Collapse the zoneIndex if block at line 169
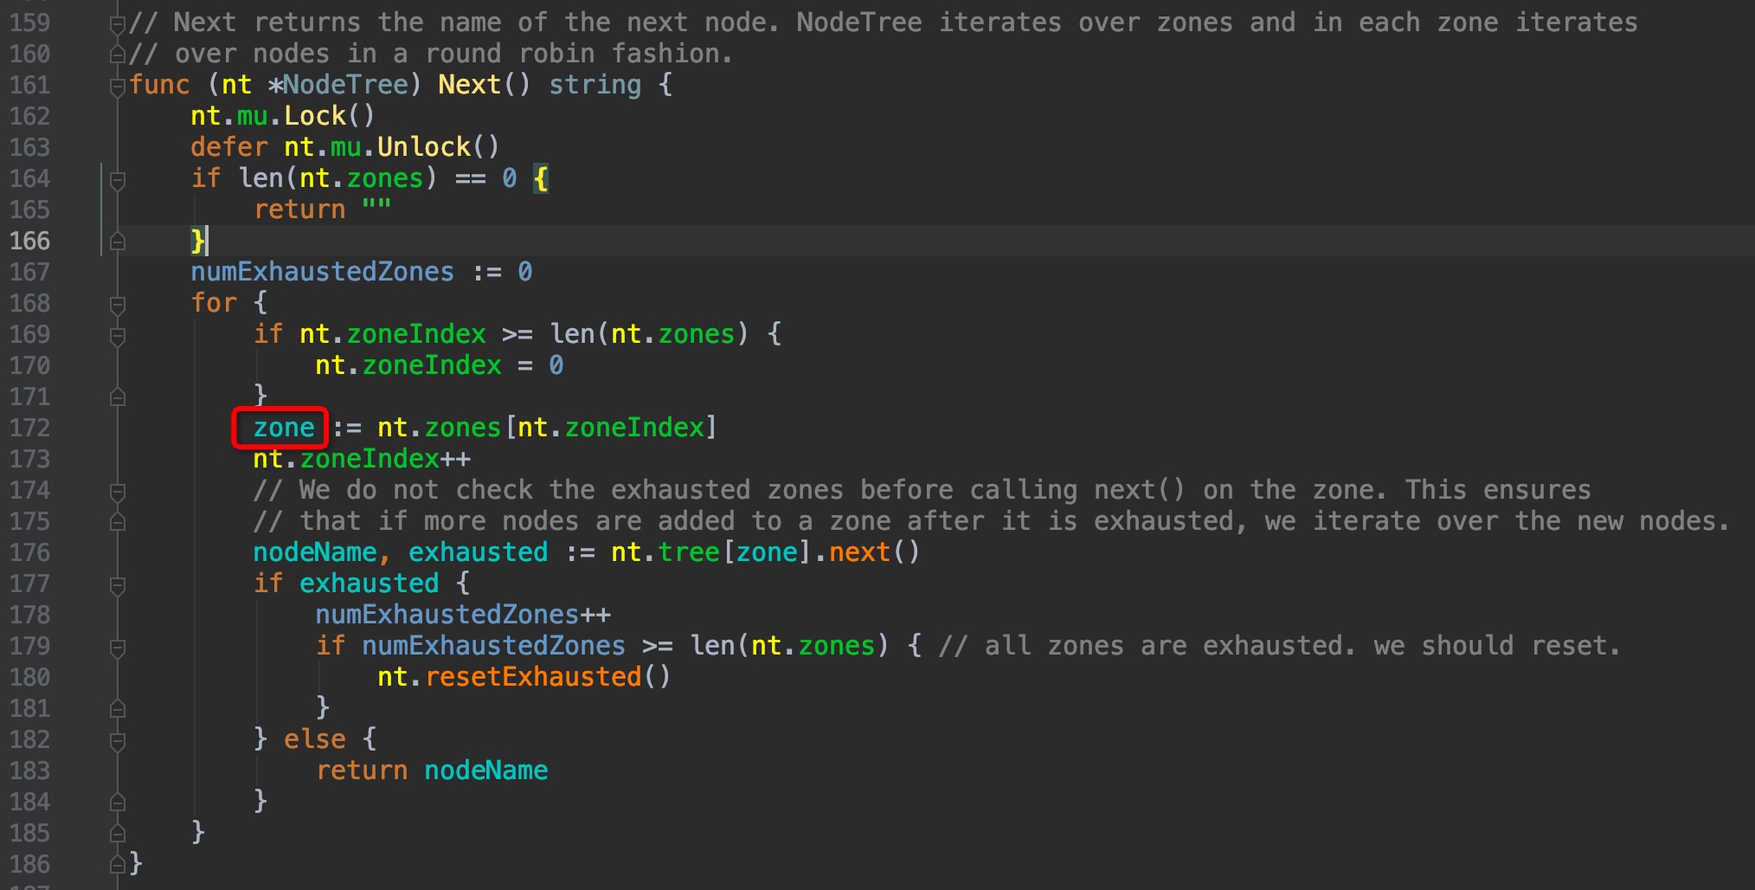The width and height of the screenshot is (1755, 890). click(118, 335)
